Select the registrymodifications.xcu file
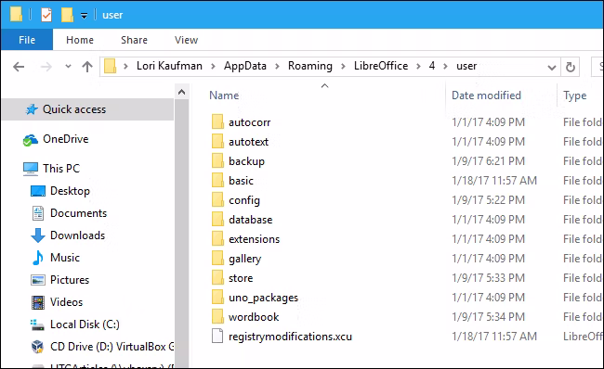This screenshot has height=369, width=604. tap(290, 337)
